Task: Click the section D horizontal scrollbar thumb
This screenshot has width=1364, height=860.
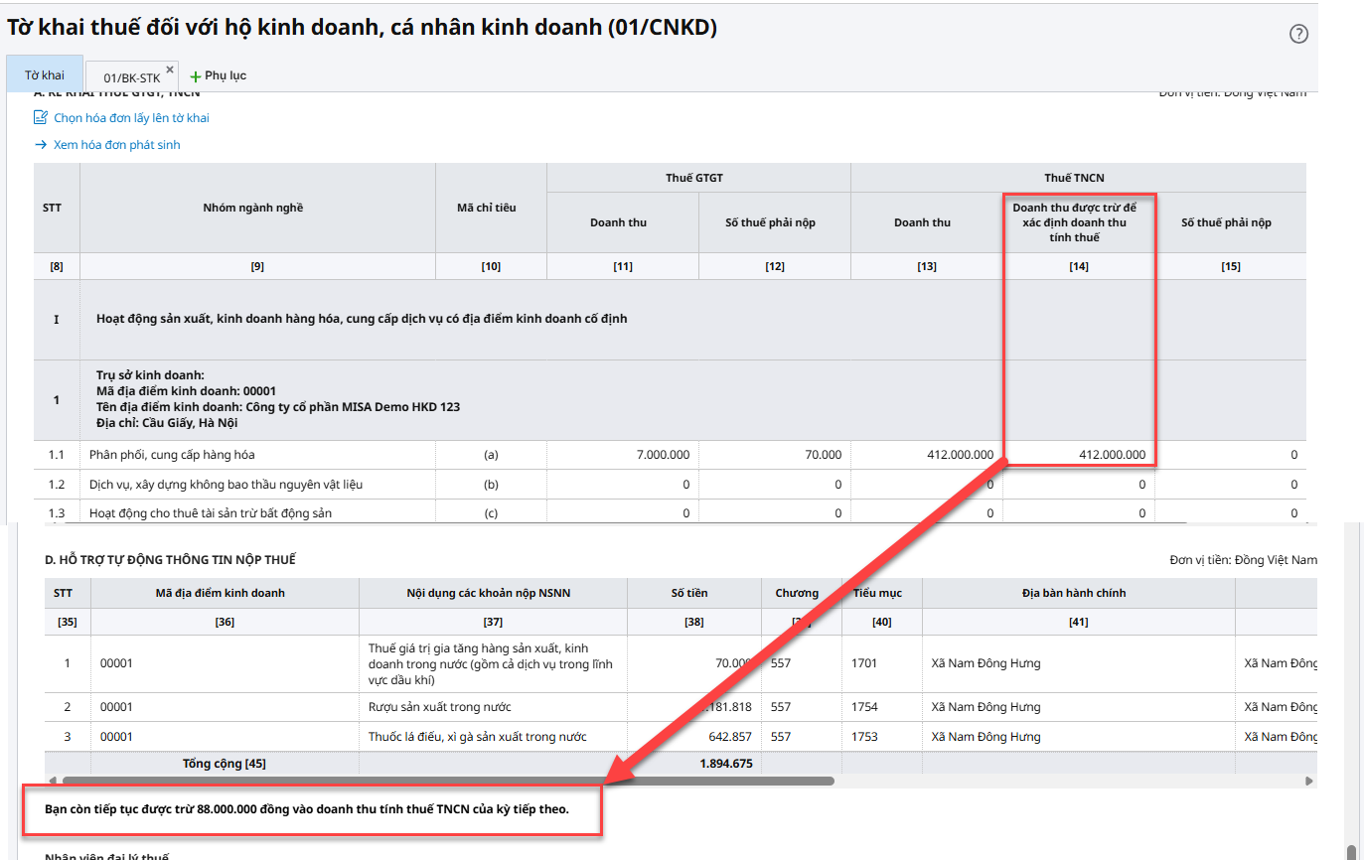Action: click(447, 782)
